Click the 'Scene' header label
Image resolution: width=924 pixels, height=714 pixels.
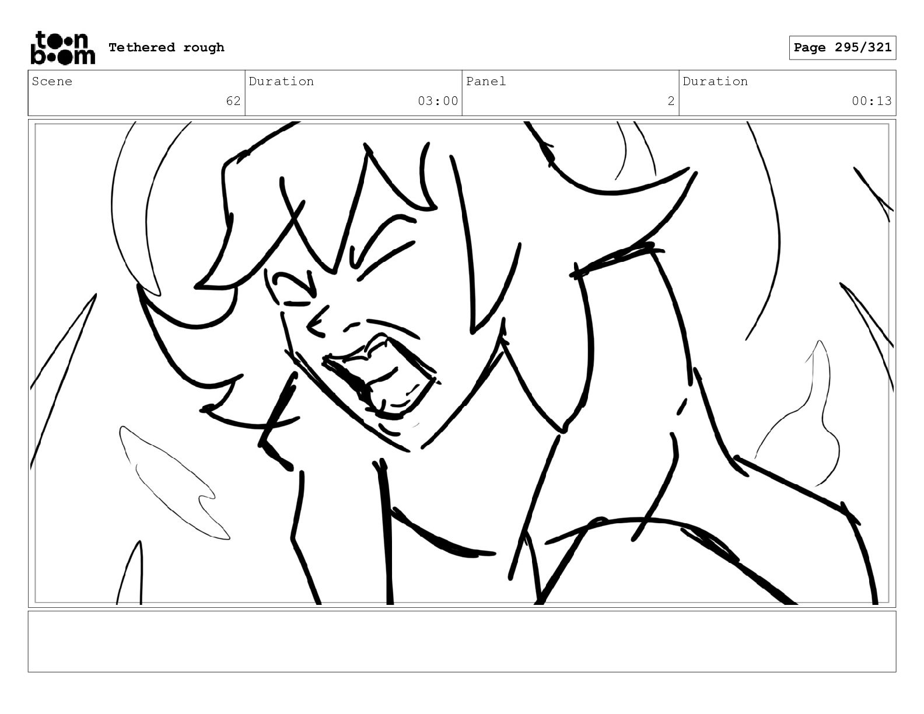pyautogui.click(x=52, y=82)
